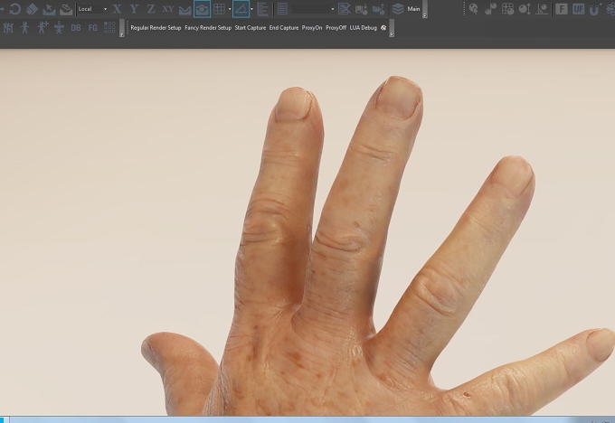This screenshot has width=615, height=423.
Task: Click the save selected objects icon
Action: point(361,9)
